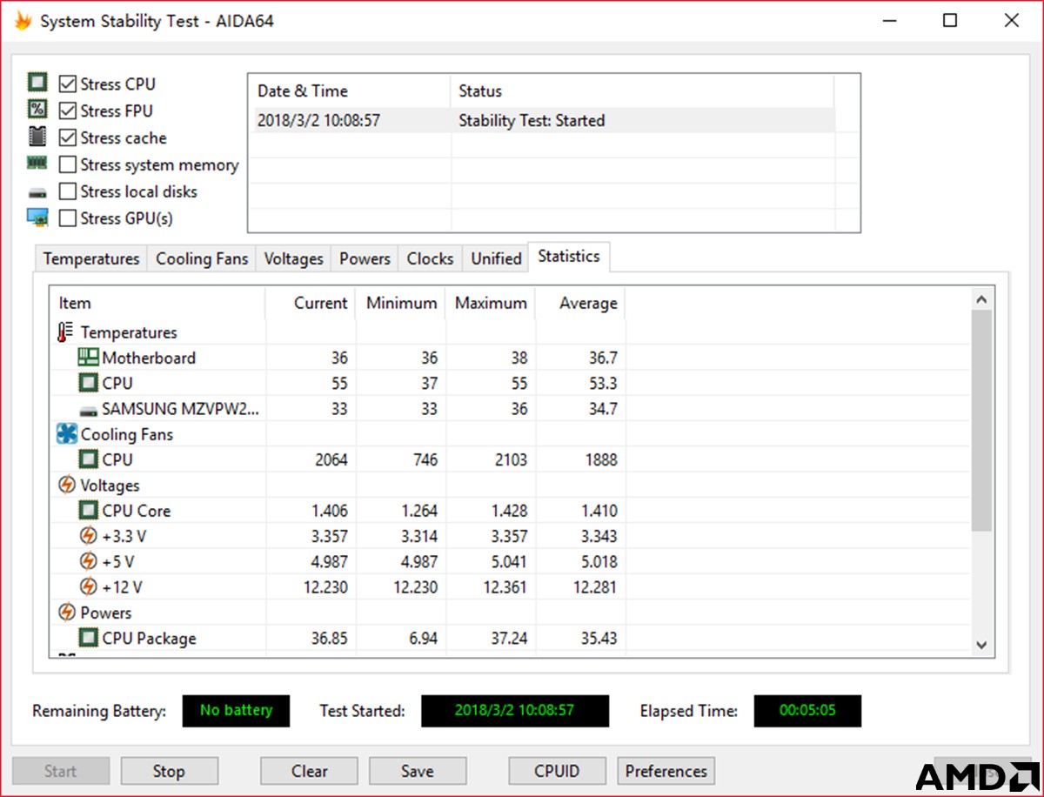Click the statistics scrollbar down arrow
Viewport: 1044px width, 797px height.
pos(981,645)
